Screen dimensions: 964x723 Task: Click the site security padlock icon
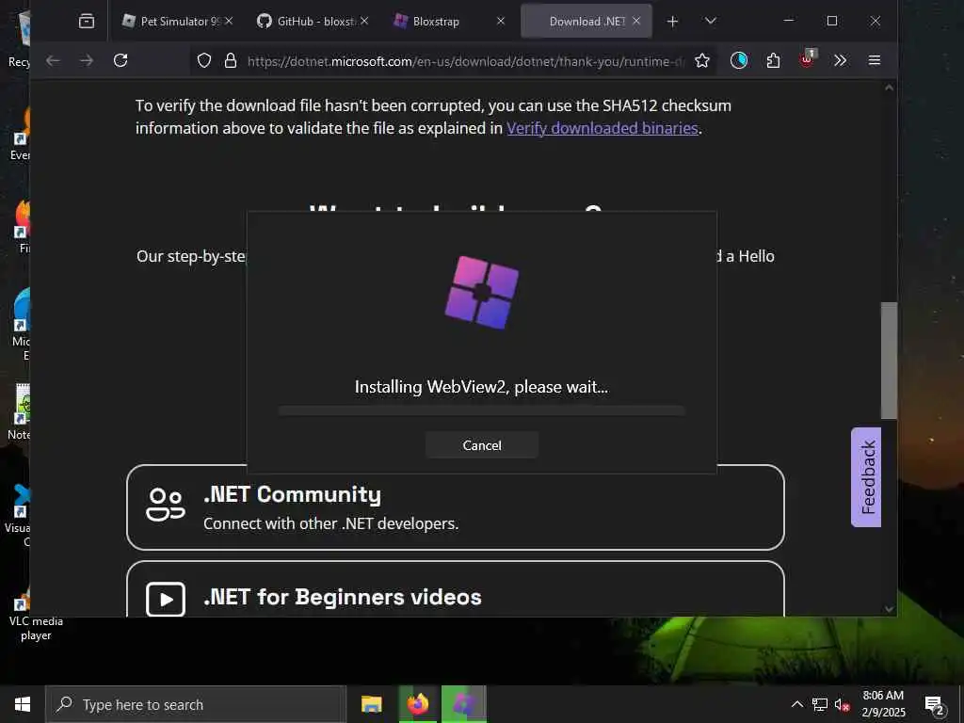coord(231,60)
